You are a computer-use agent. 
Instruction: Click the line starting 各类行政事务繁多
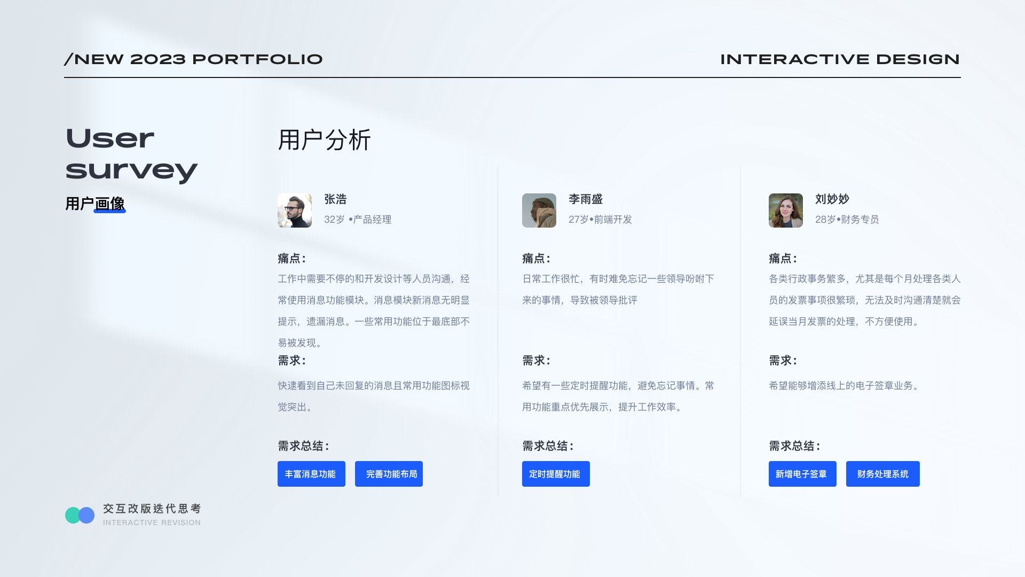pyautogui.click(x=865, y=279)
